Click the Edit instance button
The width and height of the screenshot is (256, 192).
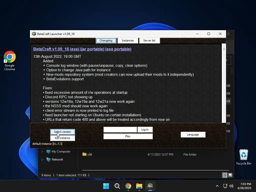(62, 138)
